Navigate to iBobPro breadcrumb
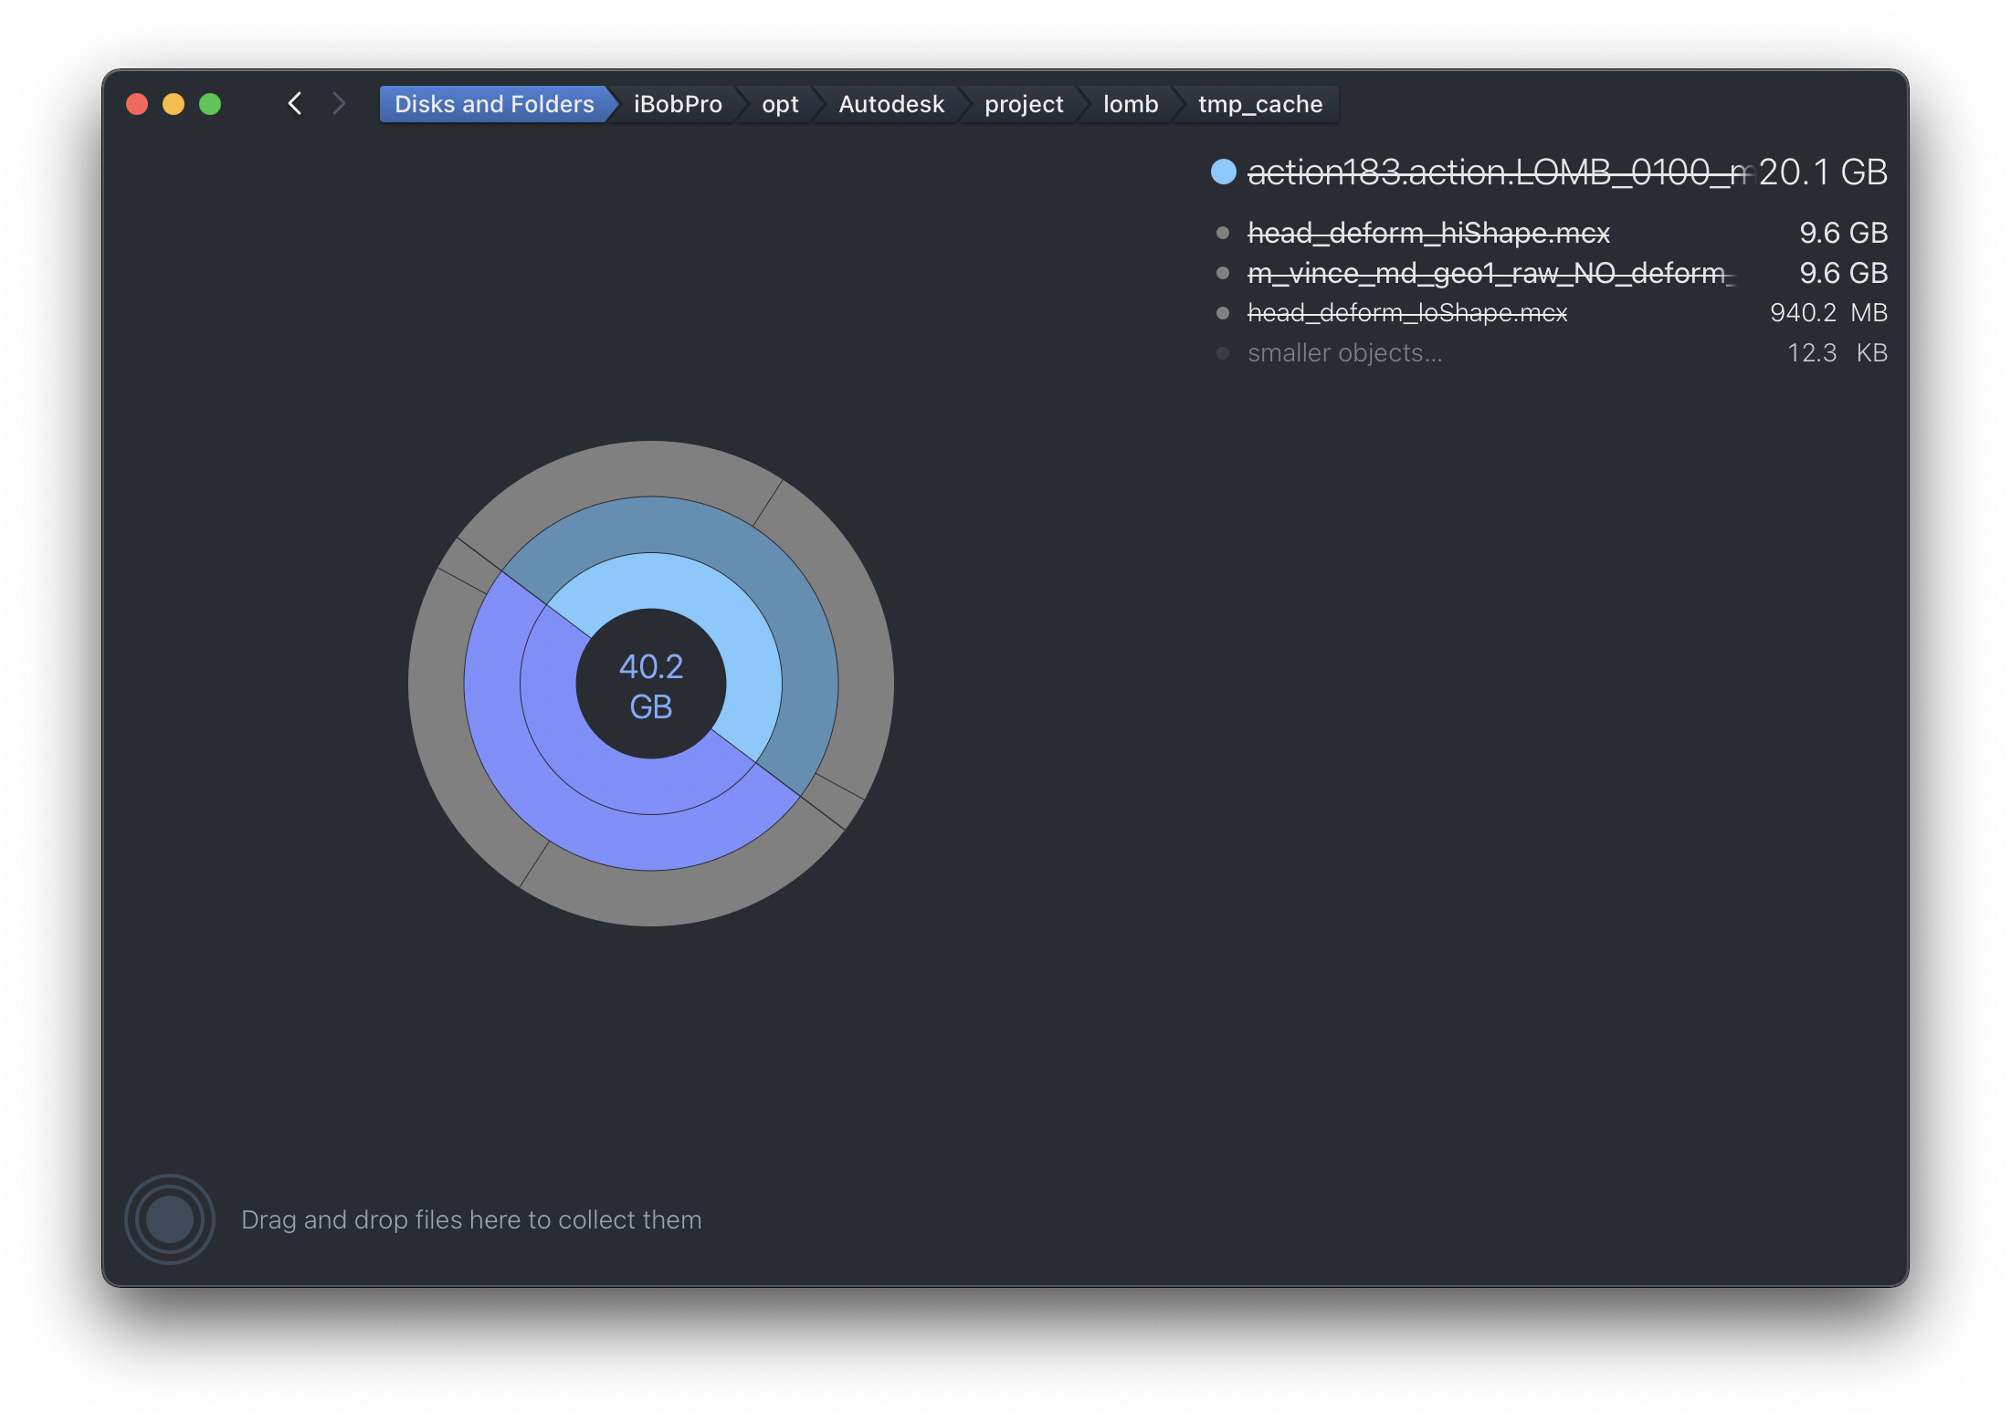Image resolution: width=2011 pixels, height=1422 pixels. tap(677, 104)
